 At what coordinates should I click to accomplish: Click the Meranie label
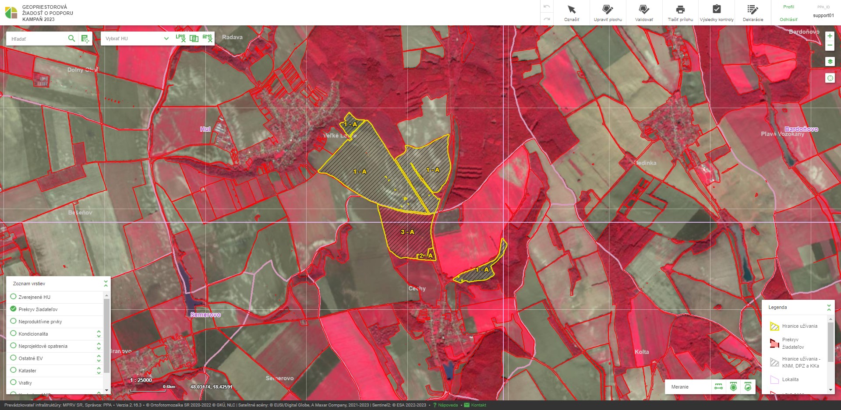pos(680,387)
